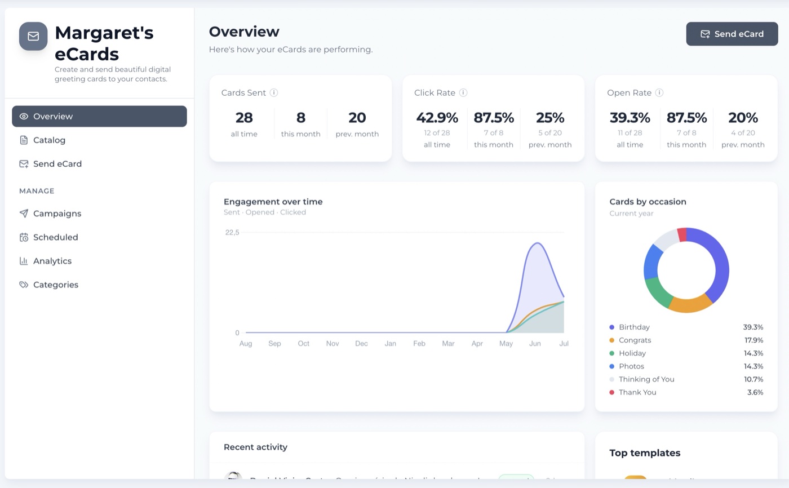Click the Birthday 39.3% percentage
This screenshot has width=789, height=488.
(753, 327)
